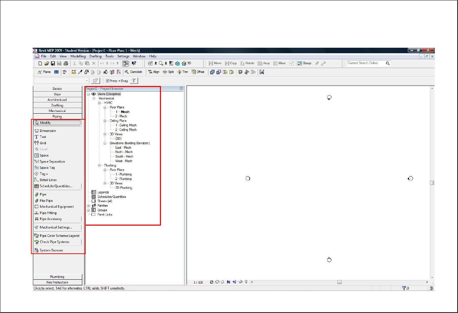Toggle reveal hidden elements lightbulb icon

tap(246, 282)
